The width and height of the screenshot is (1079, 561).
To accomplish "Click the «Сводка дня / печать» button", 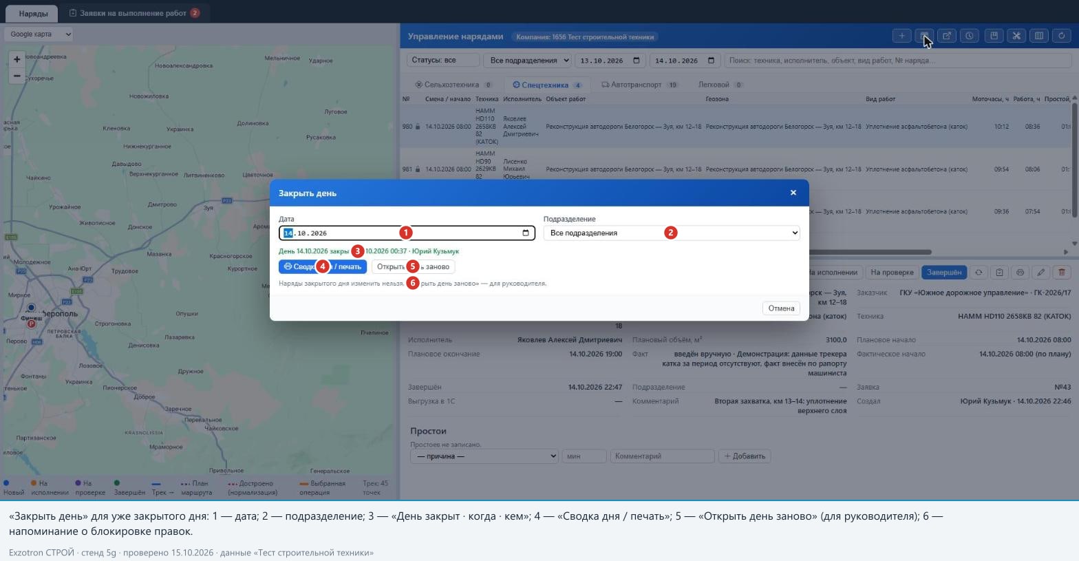I will pos(323,266).
